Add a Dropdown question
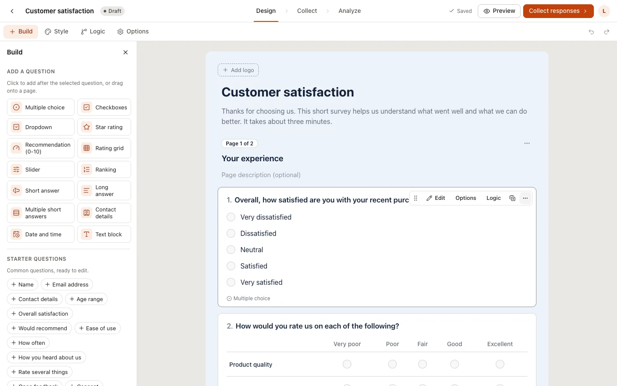 tap(41, 127)
